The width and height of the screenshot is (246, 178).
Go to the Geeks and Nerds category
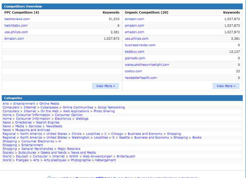54,153
